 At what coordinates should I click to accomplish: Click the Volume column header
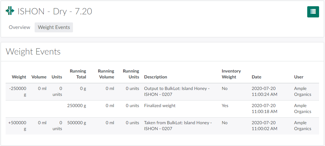click(39, 77)
